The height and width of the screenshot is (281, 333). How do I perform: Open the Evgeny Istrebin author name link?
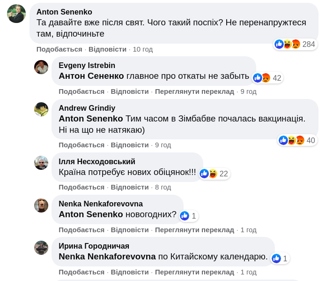pyautogui.click(x=87, y=65)
